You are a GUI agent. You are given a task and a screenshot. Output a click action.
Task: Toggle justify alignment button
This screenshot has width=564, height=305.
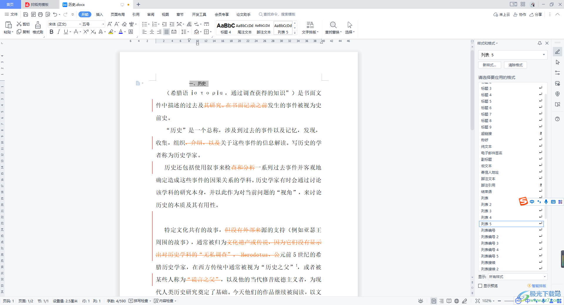click(x=167, y=32)
